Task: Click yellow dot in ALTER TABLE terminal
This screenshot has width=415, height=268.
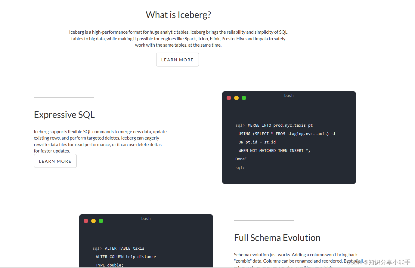Action: pos(93,221)
